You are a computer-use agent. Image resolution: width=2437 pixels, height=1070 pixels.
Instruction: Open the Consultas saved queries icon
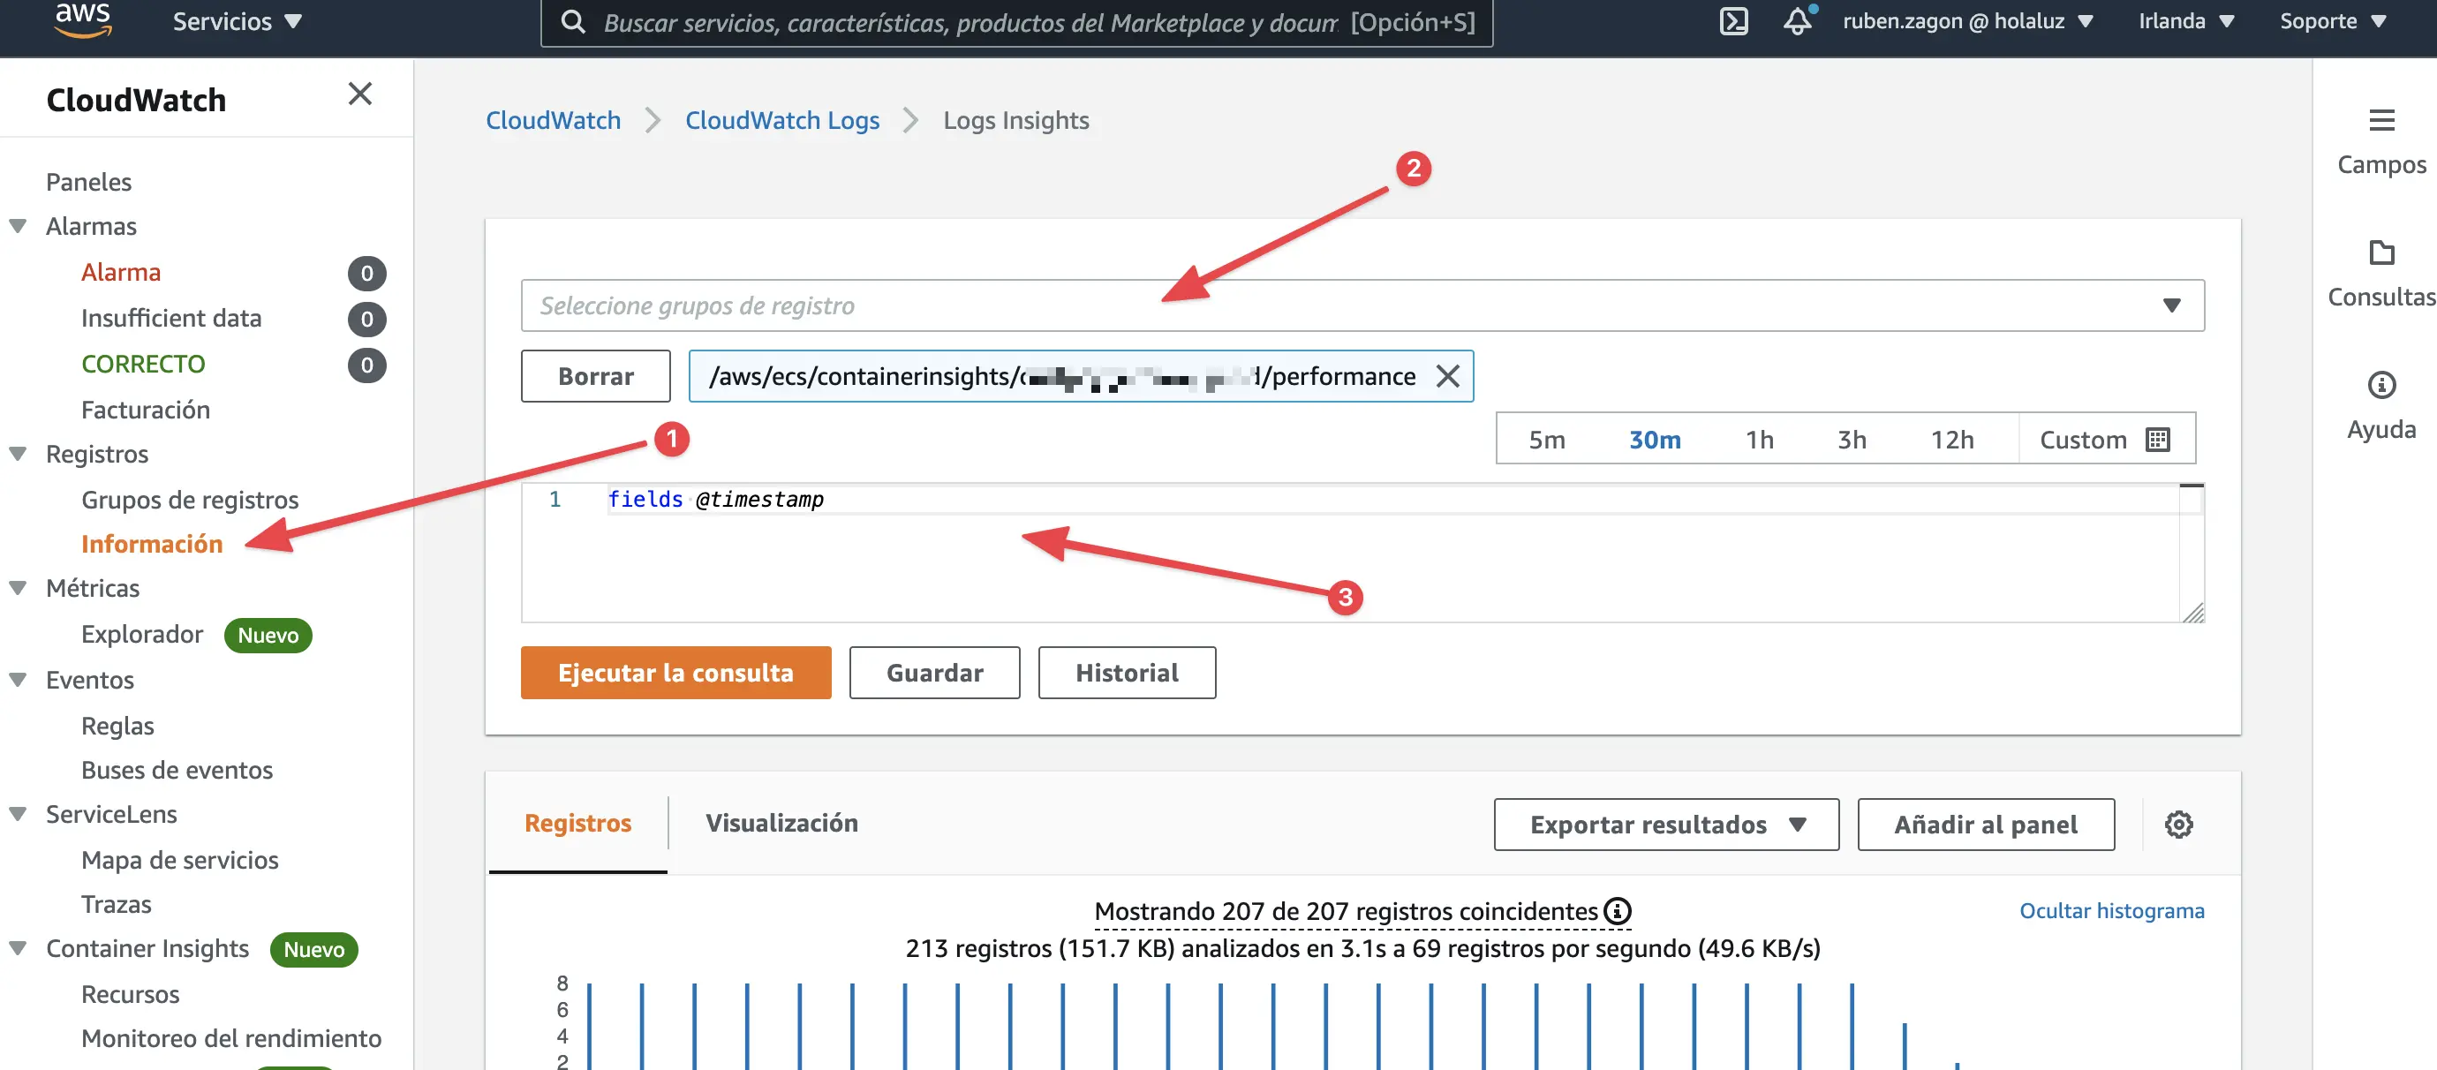(x=2381, y=252)
